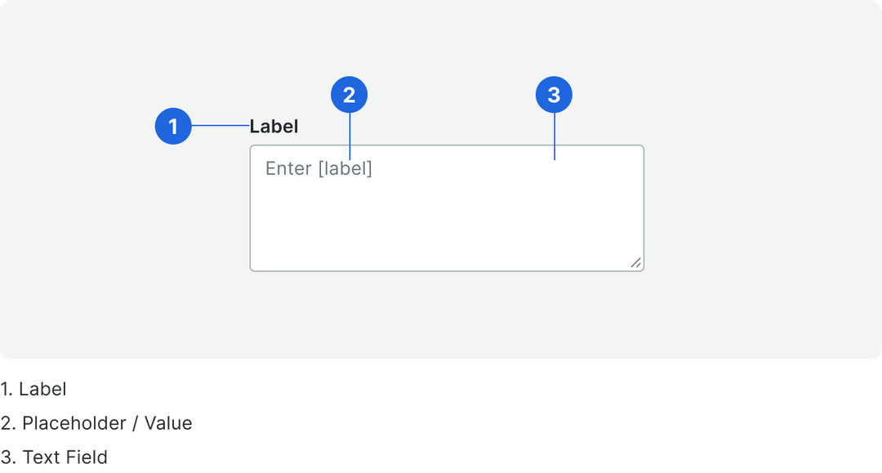Image resolution: width=882 pixels, height=473 pixels.
Task: Click the connector line from badge 1
Action: [219, 127]
